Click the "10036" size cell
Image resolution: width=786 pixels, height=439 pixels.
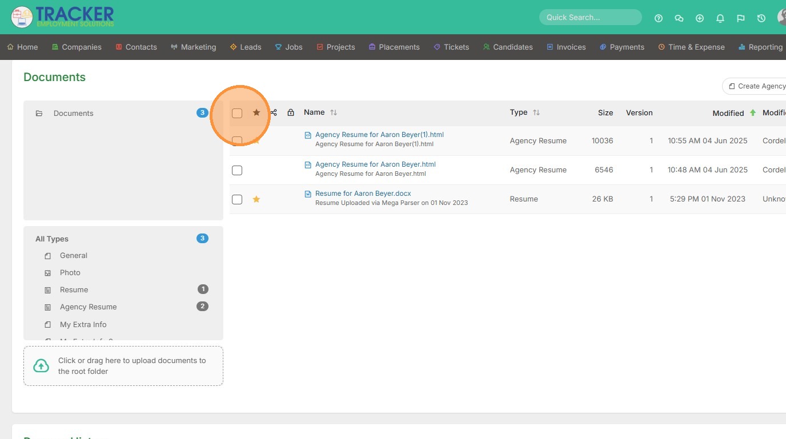pyautogui.click(x=603, y=141)
